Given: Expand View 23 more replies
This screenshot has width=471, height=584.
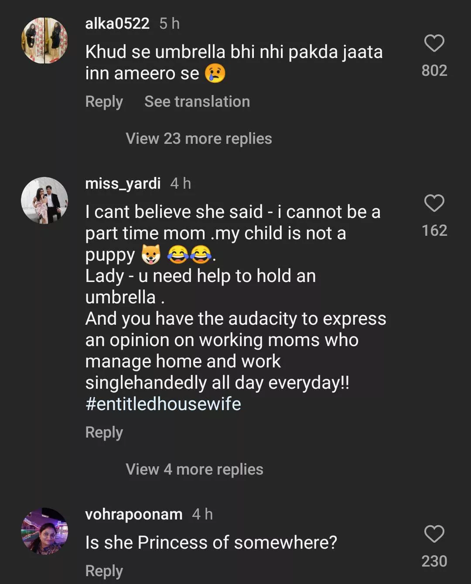Looking at the screenshot, I should (198, 139).
